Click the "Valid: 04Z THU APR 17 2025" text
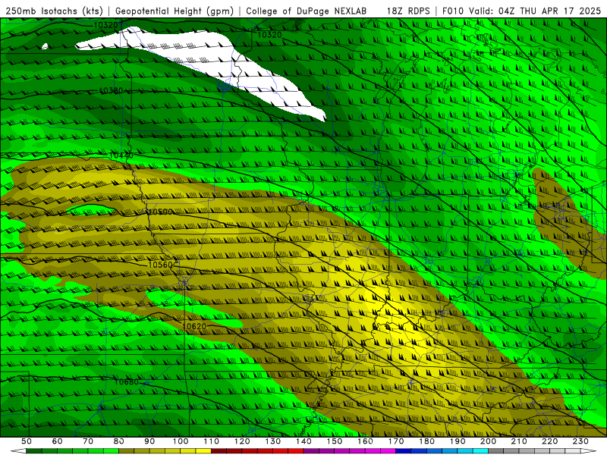Viewport: 607px width, 455px height. [535, 11]
